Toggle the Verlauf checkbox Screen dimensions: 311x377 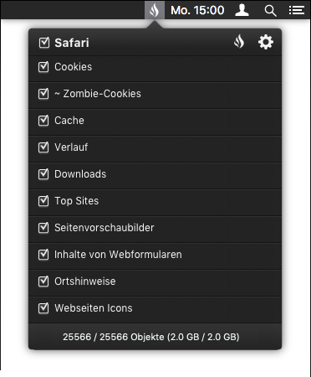[x=43, y=147]
